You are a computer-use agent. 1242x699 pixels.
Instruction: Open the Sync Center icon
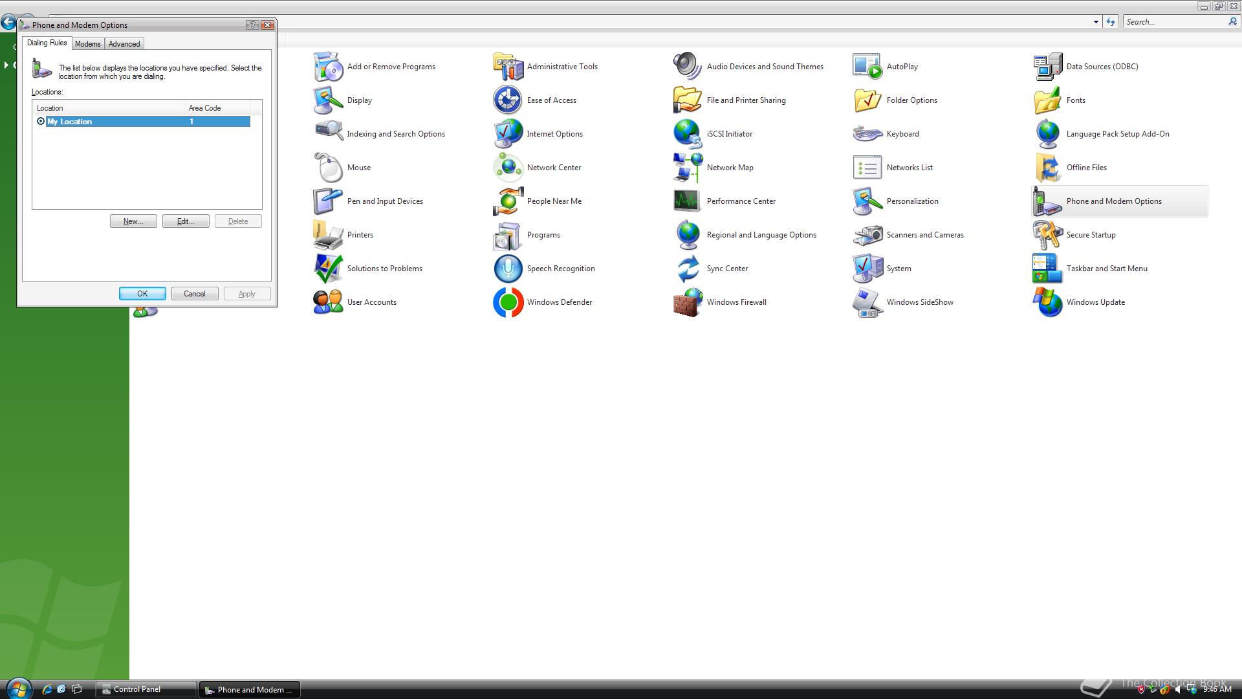[x=687, y=269]
